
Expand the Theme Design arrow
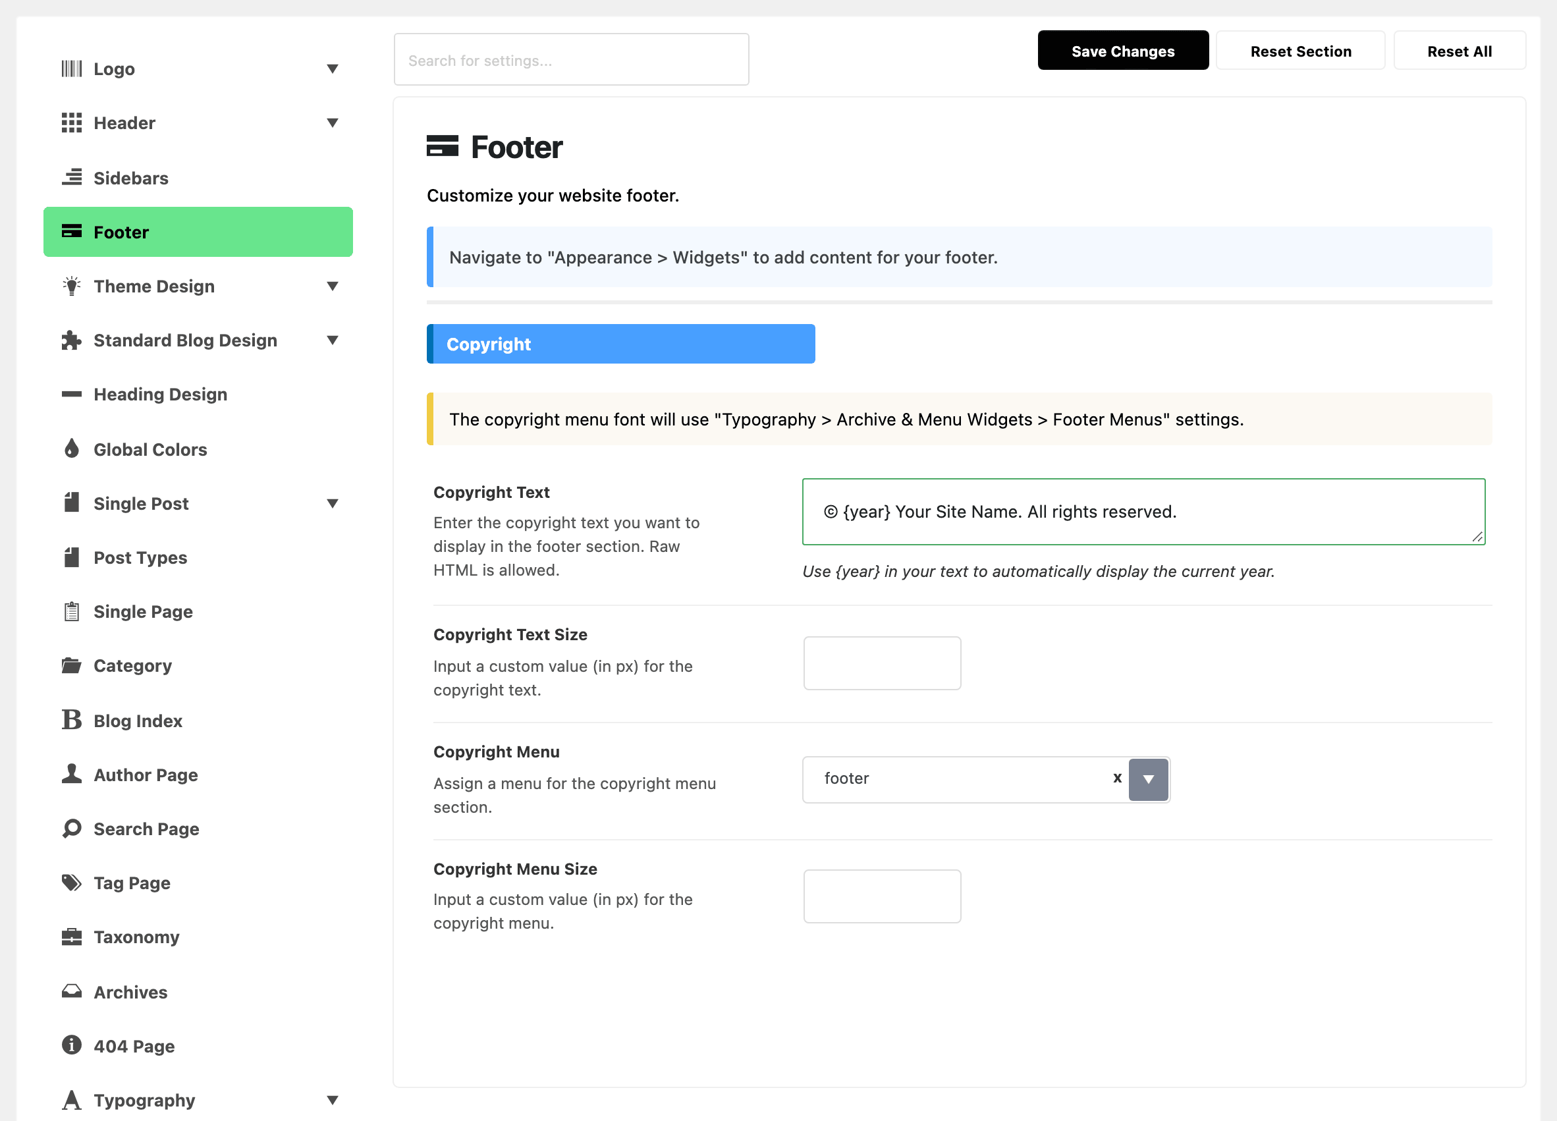332,287
